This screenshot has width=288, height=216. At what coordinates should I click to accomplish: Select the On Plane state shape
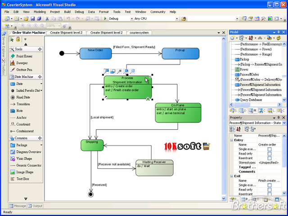(178, 113)
